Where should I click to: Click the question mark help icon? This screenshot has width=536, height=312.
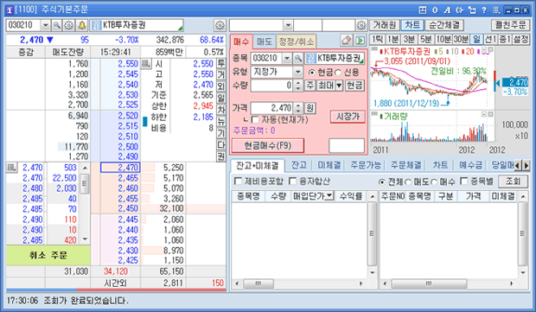pos(484,10)
